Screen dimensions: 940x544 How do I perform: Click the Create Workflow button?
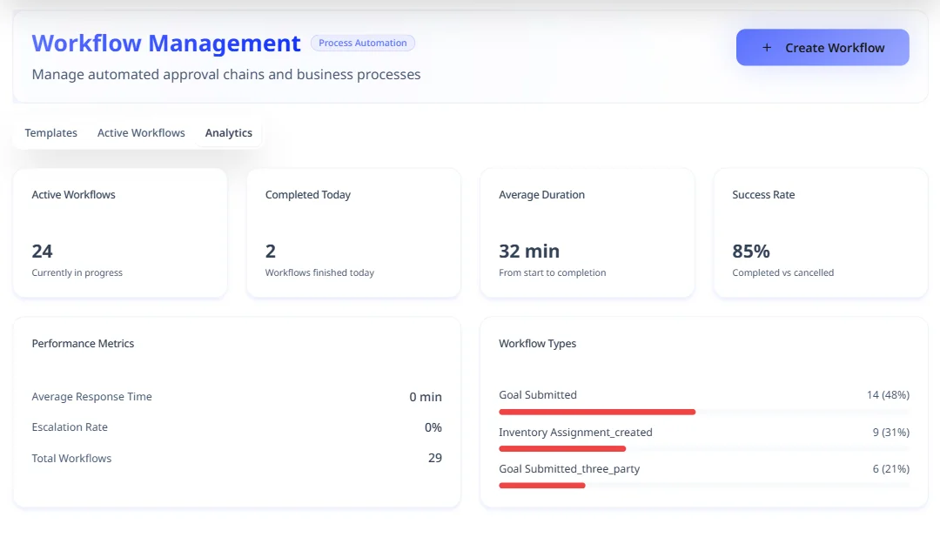822,47
